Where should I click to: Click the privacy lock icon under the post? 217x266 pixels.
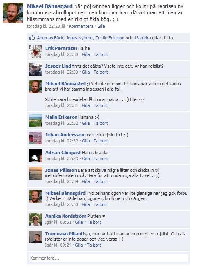click(x=63, y=26)
